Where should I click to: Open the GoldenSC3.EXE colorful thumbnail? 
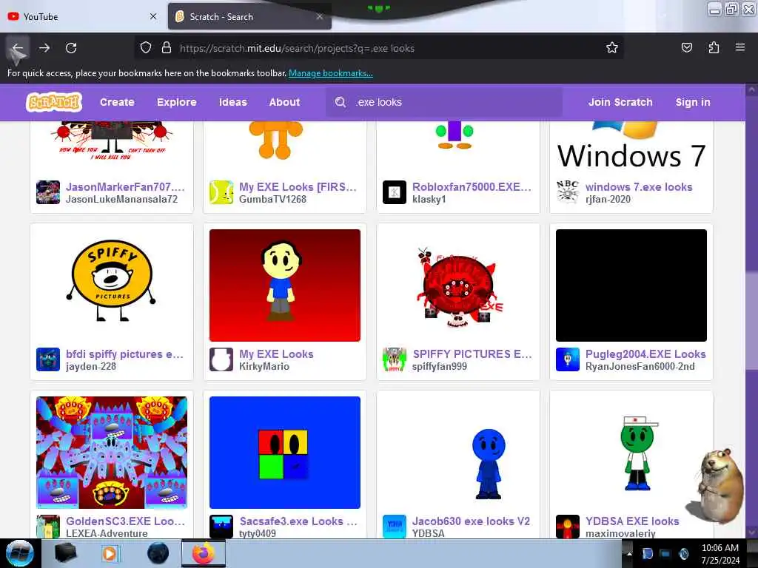pyautogui.click(x=112, y=453)
